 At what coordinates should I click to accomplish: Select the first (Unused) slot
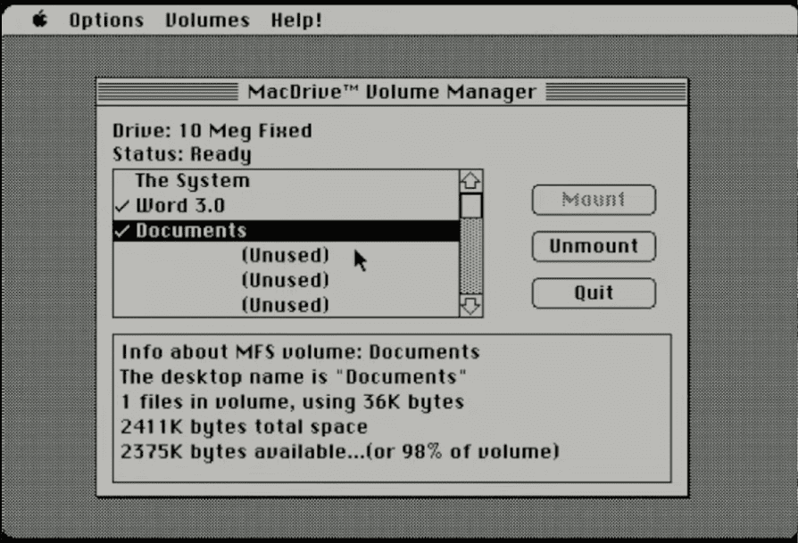pyautogui.click(x=286, y=255)
